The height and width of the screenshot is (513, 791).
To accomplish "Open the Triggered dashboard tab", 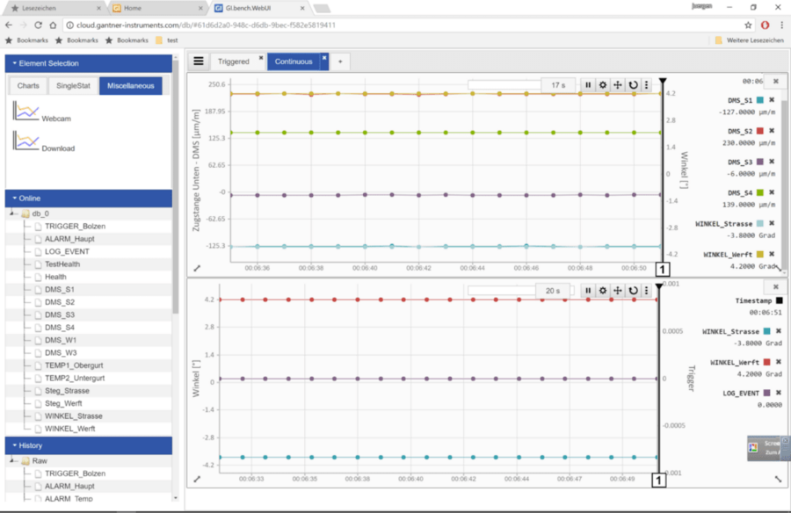I will pos(234,61).
